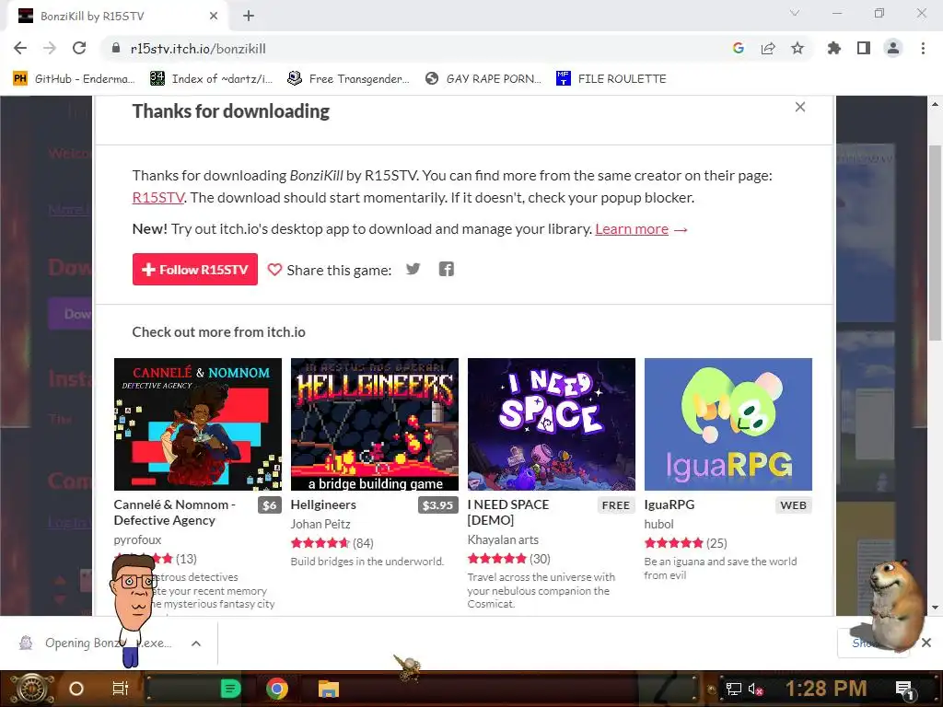Toggle the browser side panel
This screenshot has height=707, width=943.
coord(864,48)
